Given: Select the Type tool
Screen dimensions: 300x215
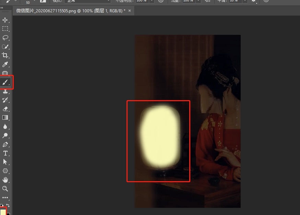Looking at the screenshot, I should point(5,153).
